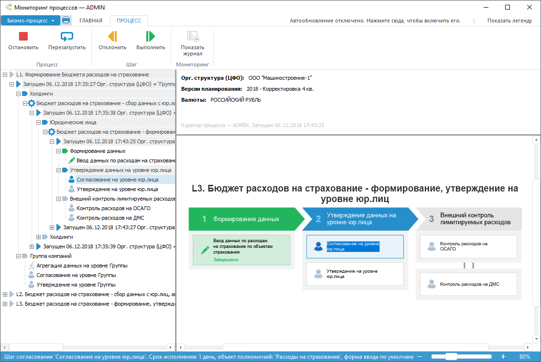This screenshot has height=362, width=541.
Task: Select Согласование на уровне Группы tree row text
Action: 76,275
